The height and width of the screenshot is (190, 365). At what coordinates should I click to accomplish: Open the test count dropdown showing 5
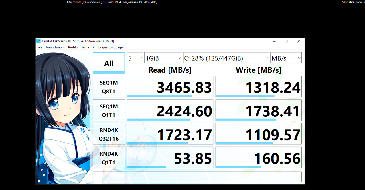click(x=135, y=58)
